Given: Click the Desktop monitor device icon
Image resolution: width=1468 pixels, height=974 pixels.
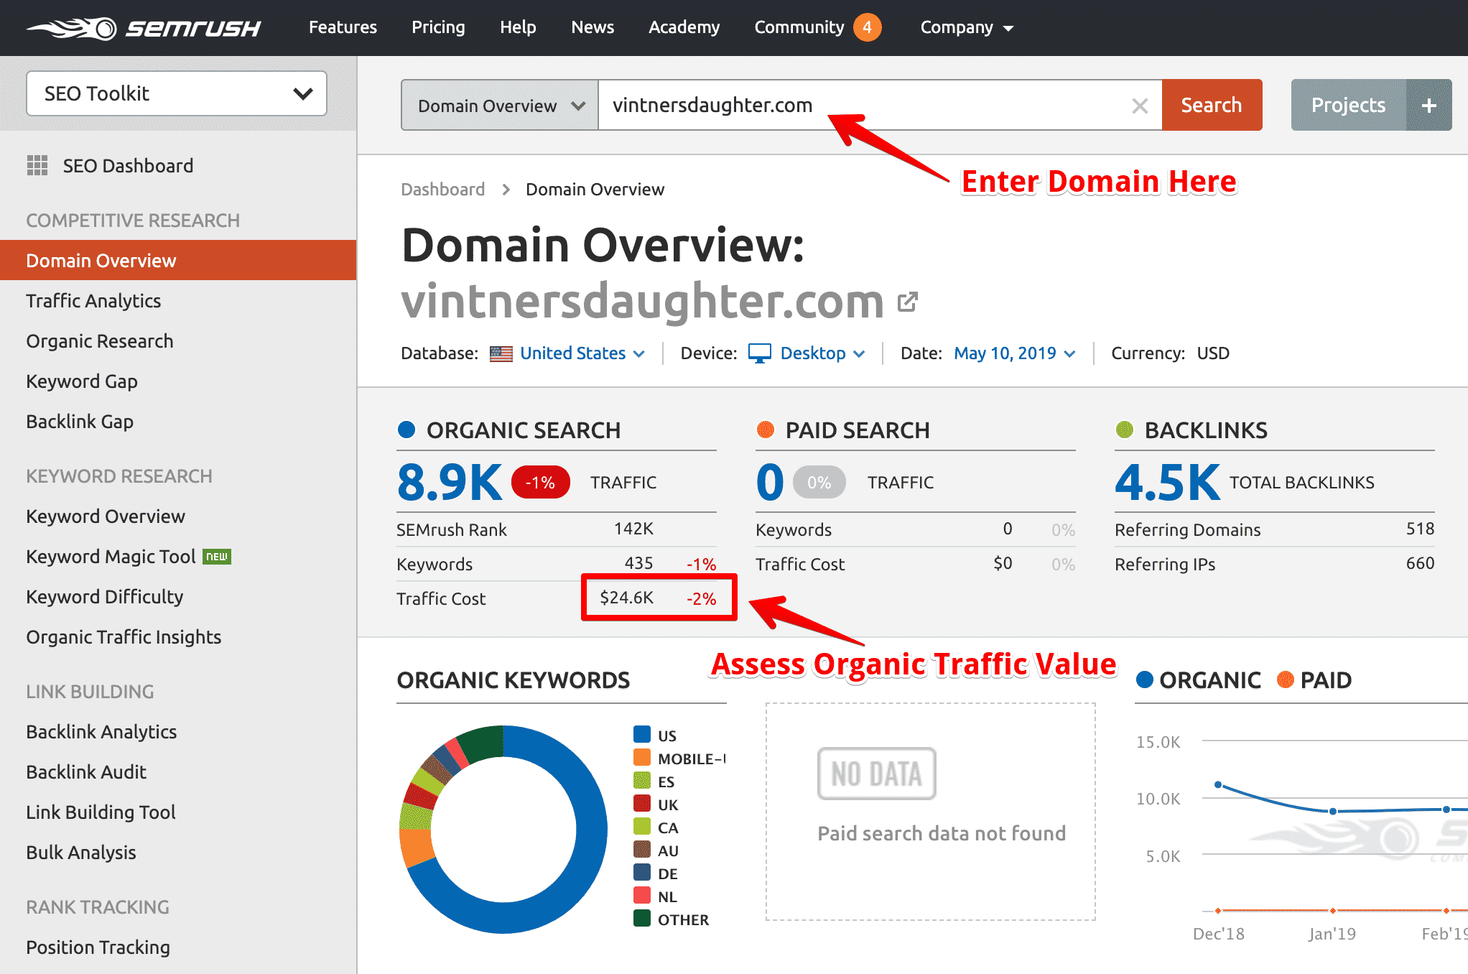Looking at the screenshot, I should tap(759, 353).
